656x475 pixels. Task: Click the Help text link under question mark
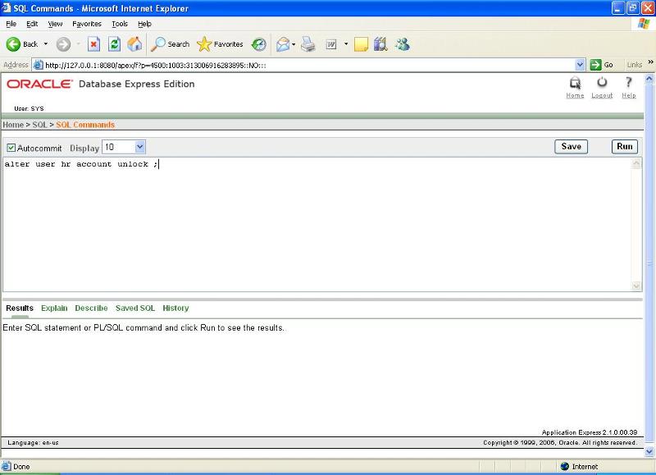(629, 95)
